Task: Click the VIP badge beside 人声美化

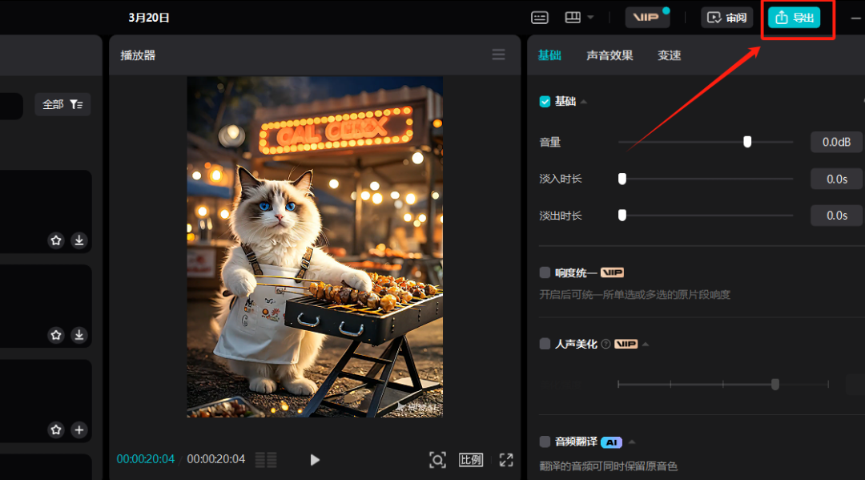Action: (626, 344)
